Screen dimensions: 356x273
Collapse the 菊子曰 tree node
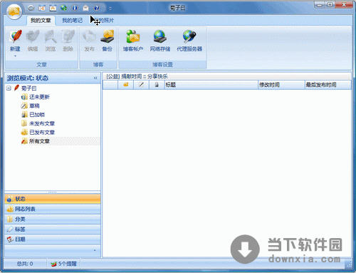[x=9, y=88]
